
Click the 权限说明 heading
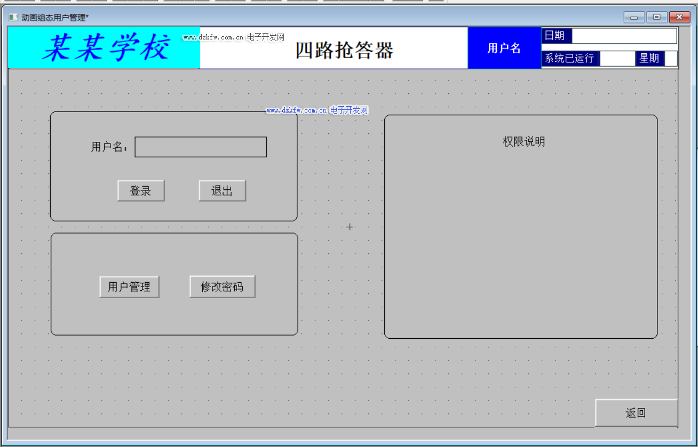[523, 141]
